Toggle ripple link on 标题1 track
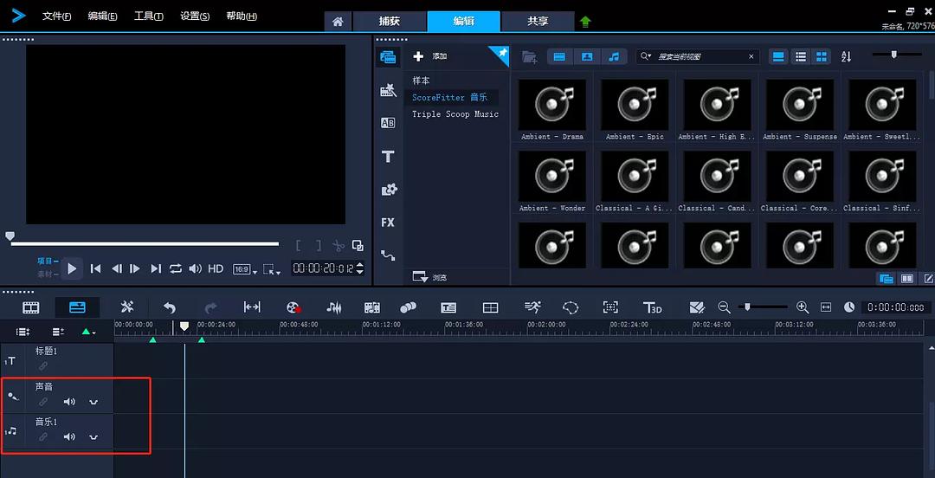The height and width of the screenshot is (478, 935). click(x=43, y=365)
